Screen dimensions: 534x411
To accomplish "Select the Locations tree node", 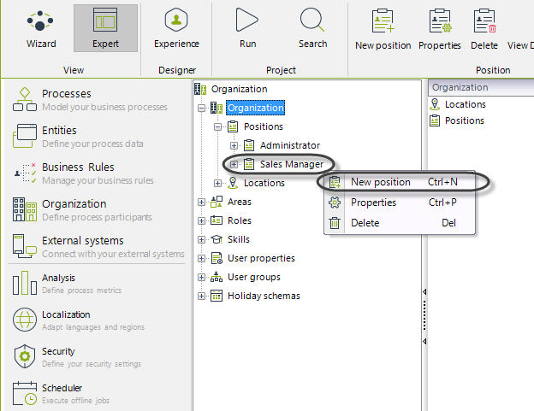I will tap(264, 183).
